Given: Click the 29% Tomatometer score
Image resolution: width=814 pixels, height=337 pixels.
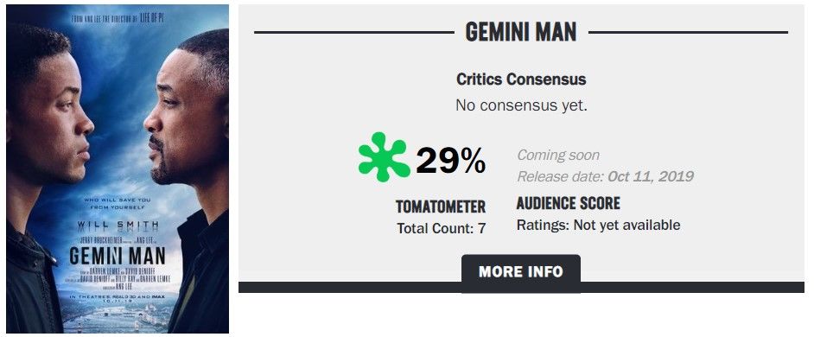Looking at the screenshot, I should [450, 161].
